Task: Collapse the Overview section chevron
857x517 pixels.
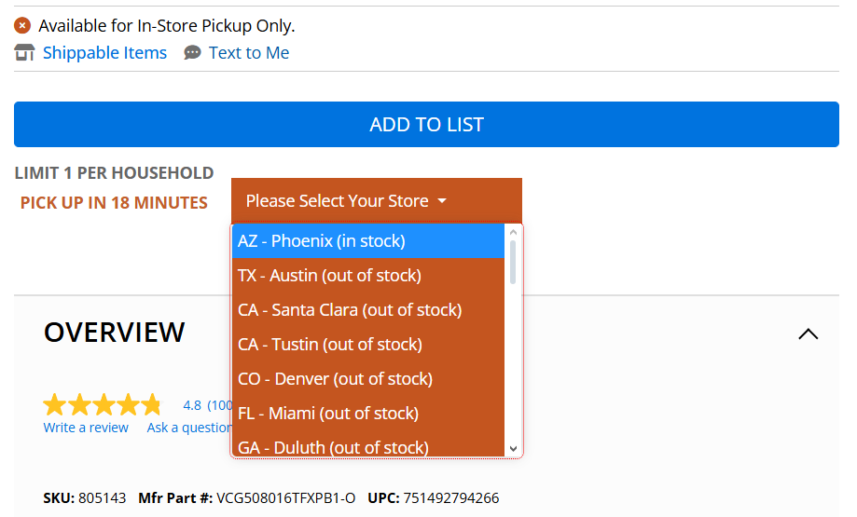Action: (x=809, y=333)
